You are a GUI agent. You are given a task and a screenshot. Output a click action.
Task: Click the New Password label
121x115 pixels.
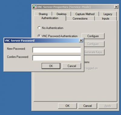(x=16, y=49)
